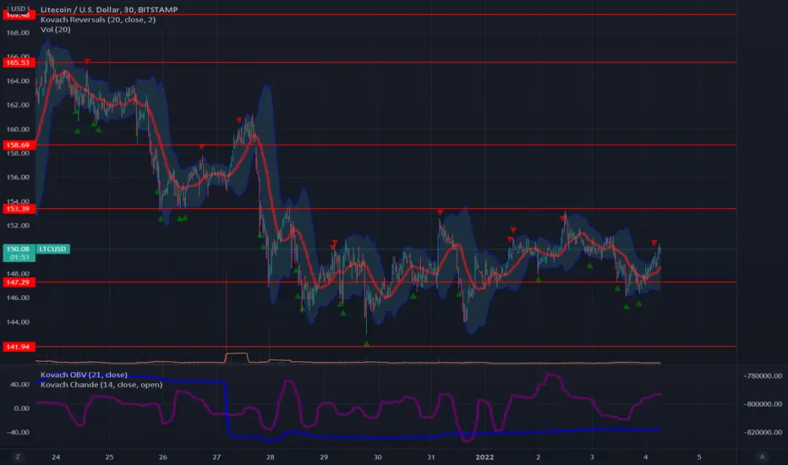Select the 158.69 horizontal level label

pos(19,145)
